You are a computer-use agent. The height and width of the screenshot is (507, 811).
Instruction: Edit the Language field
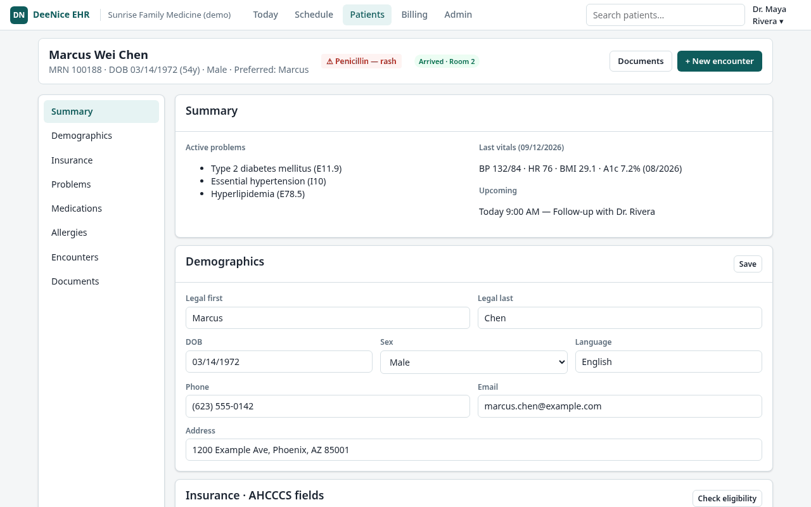click(x=668, y=362)
